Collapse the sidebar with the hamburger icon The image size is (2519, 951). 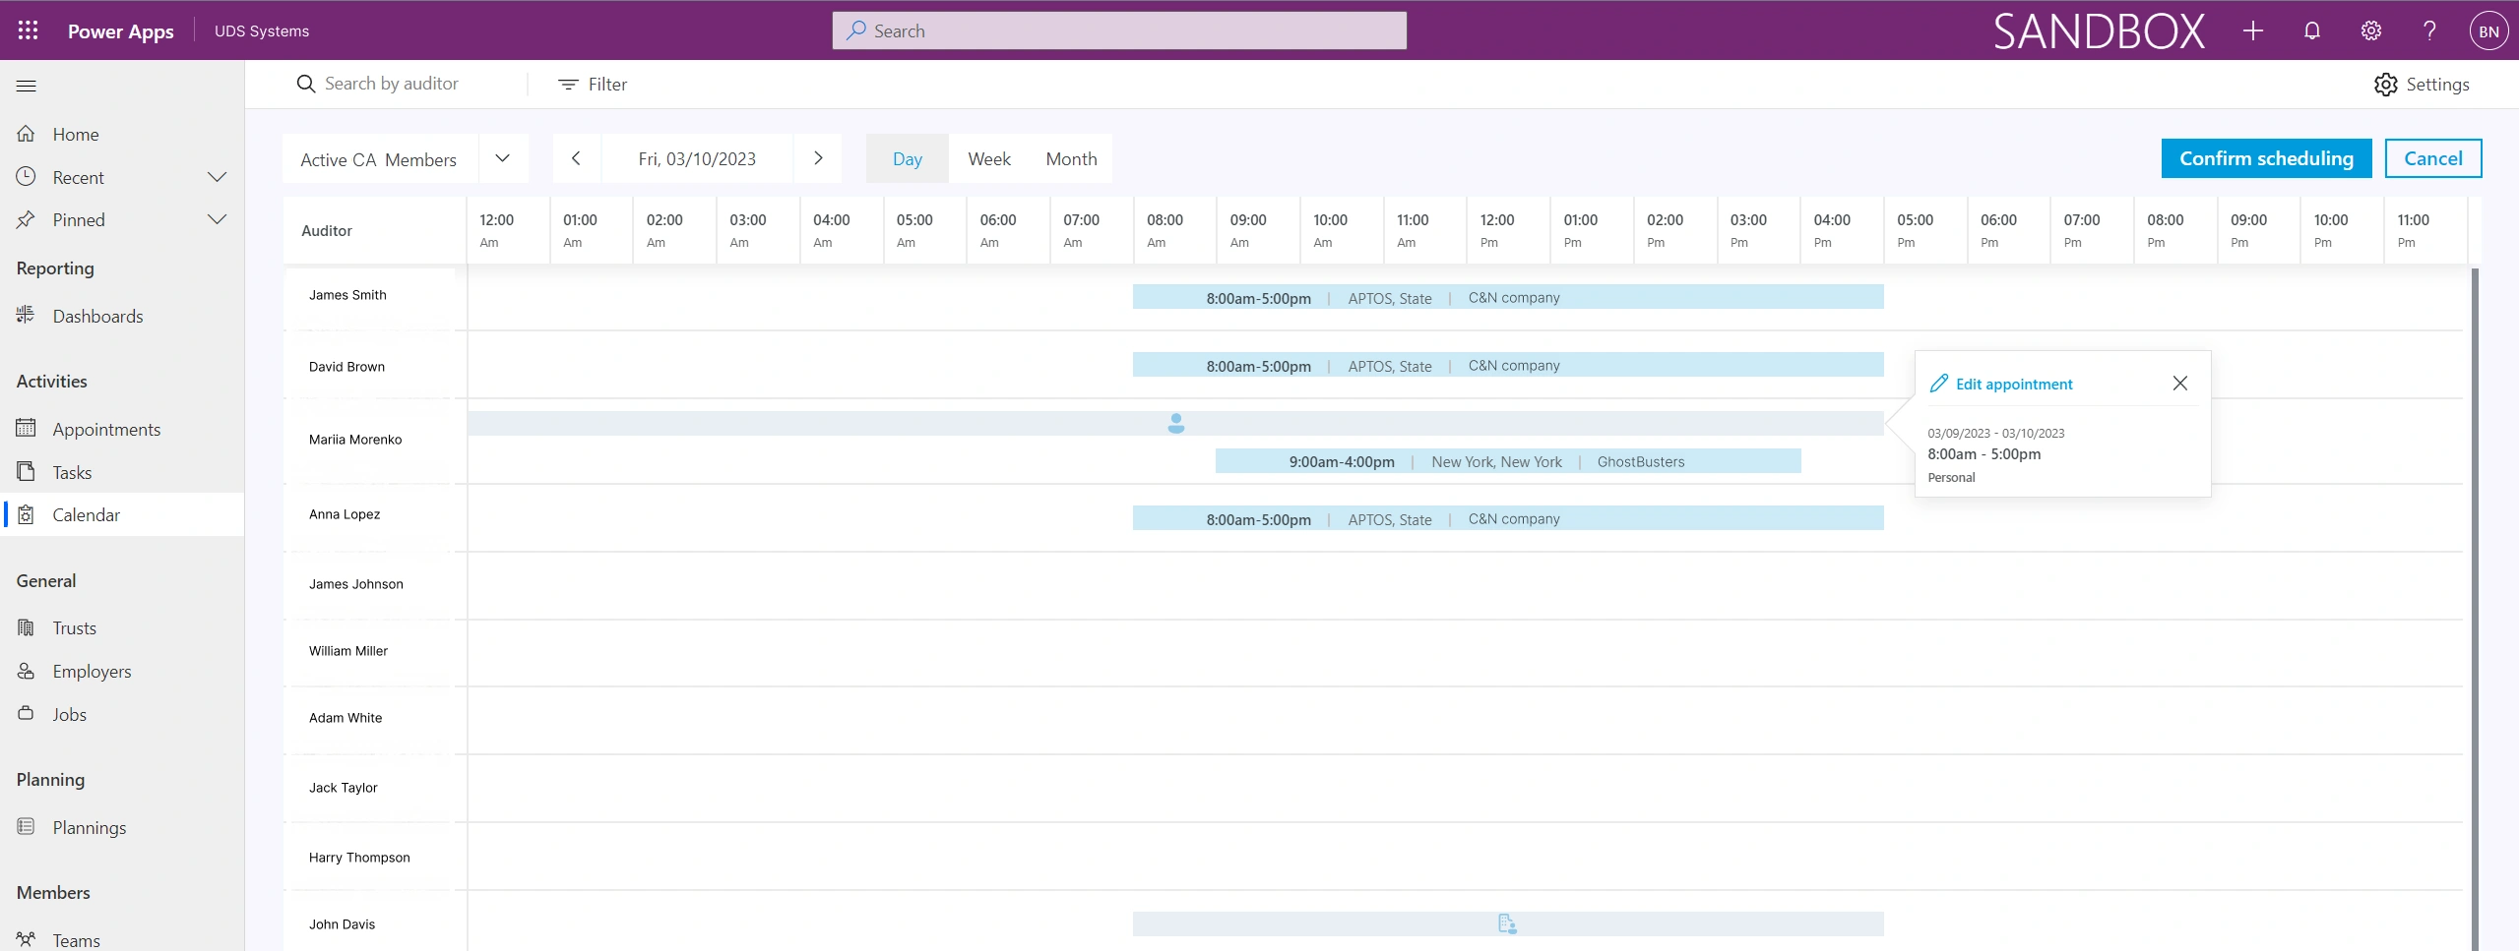tap(27, 86)
